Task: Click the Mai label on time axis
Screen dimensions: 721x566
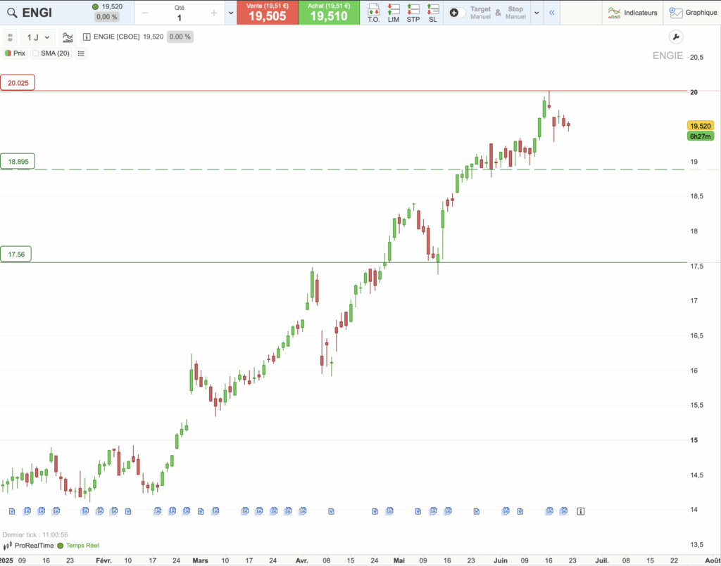Action: (399, 560)
